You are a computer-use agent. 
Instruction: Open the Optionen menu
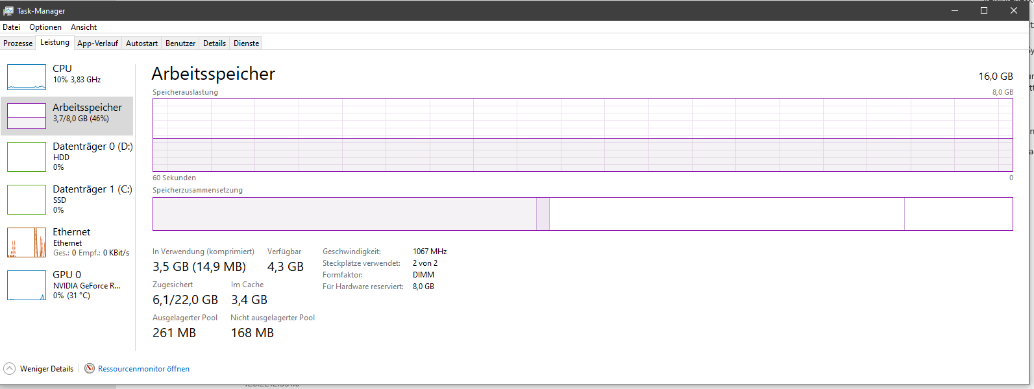45,27
